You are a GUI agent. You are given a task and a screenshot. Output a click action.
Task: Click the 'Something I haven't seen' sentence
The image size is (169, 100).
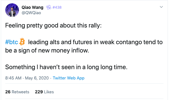point(66,67)
